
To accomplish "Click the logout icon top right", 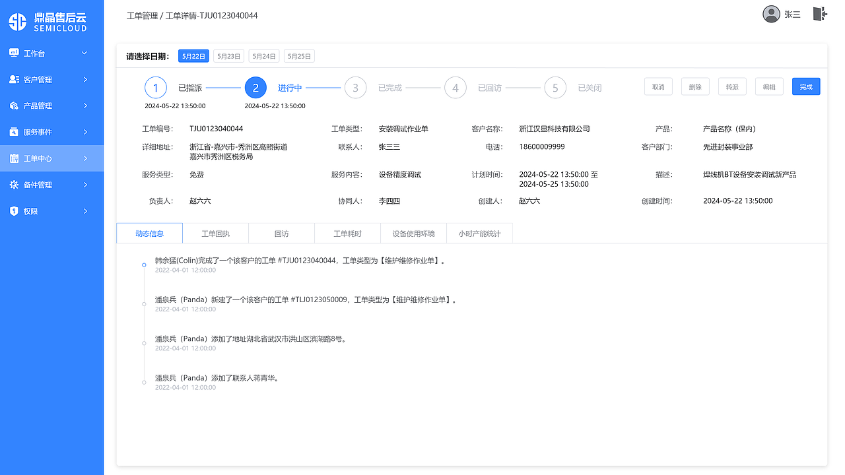I will coord(820,14).
